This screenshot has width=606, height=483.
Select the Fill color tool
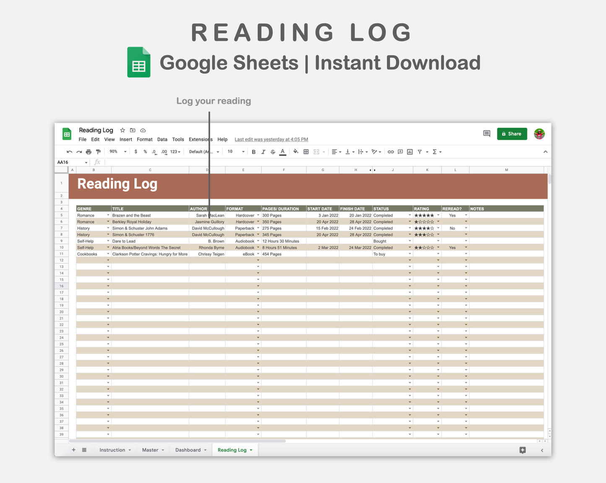coord(295,151)
